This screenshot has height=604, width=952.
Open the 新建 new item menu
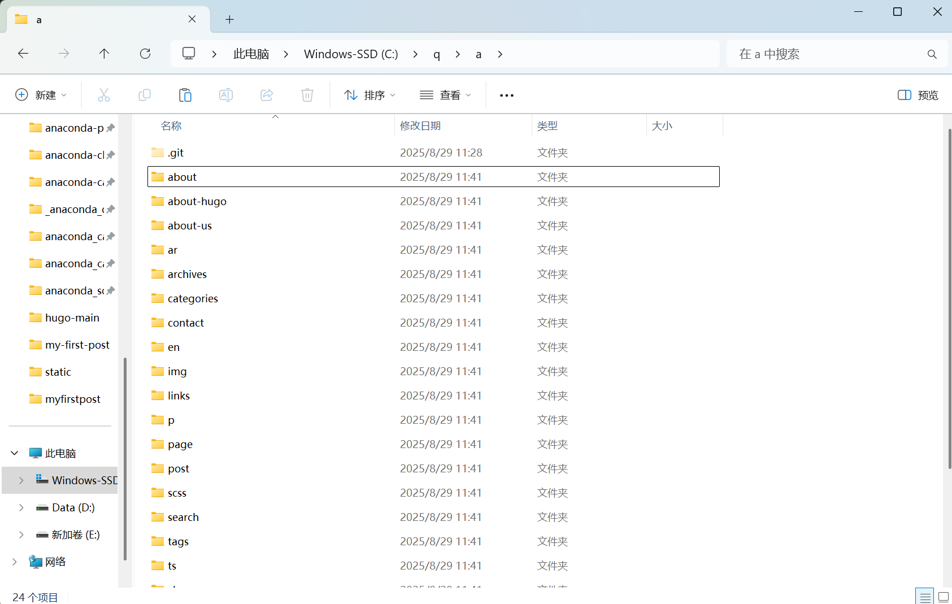click(x=41, y=95)
